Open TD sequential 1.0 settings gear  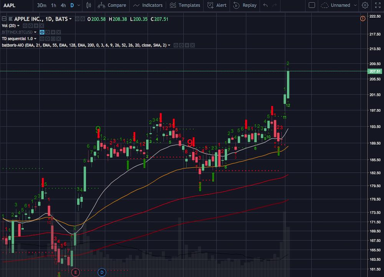coord(48,39)
